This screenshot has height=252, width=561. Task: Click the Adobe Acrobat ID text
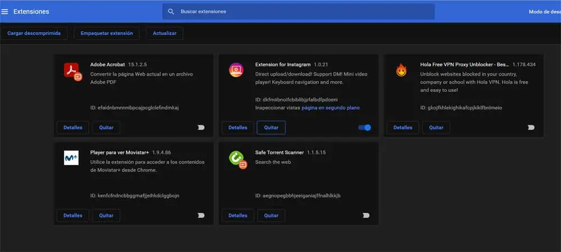coord(135,108)
